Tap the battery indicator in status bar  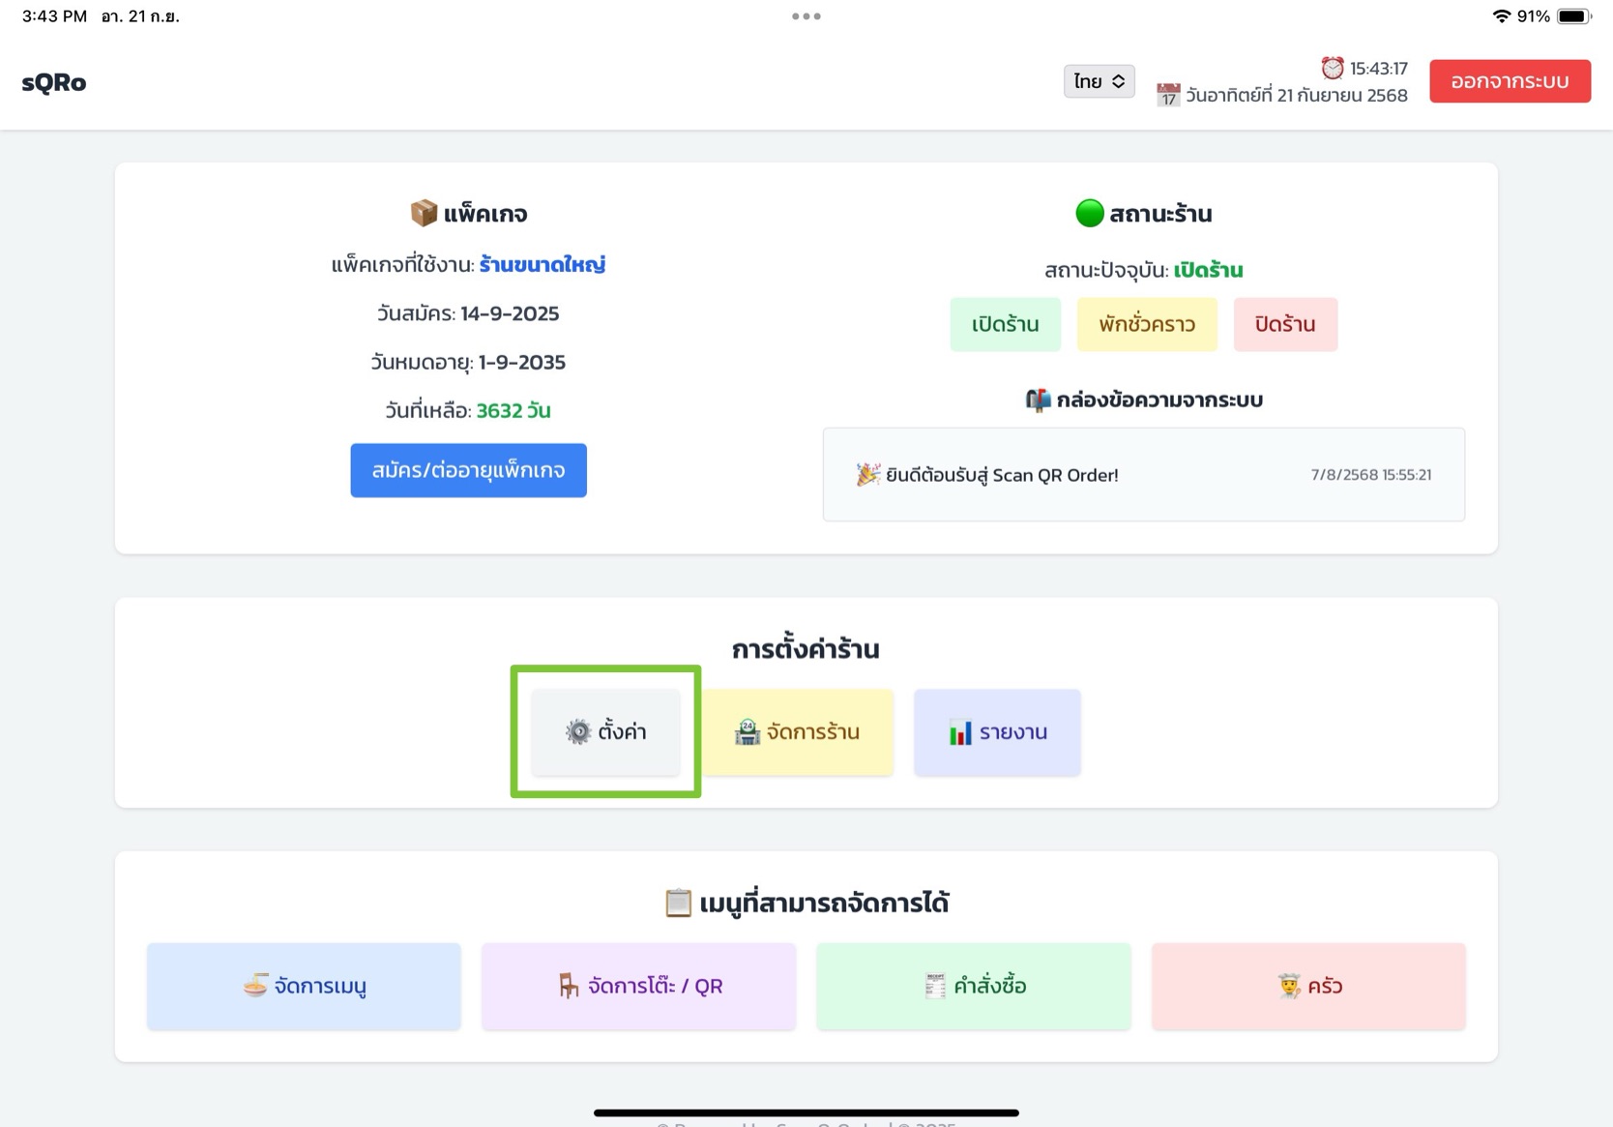pos(1573,16)
